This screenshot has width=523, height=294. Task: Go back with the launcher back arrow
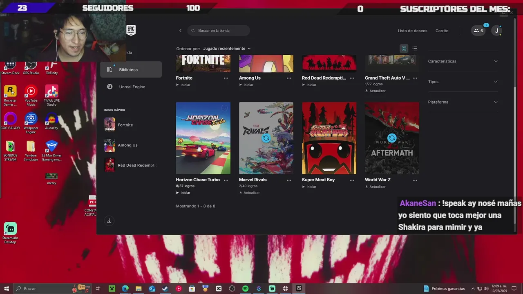click(180, 31)
